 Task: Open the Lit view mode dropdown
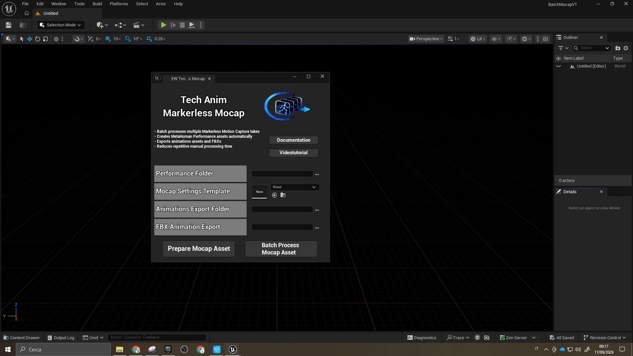478,39
